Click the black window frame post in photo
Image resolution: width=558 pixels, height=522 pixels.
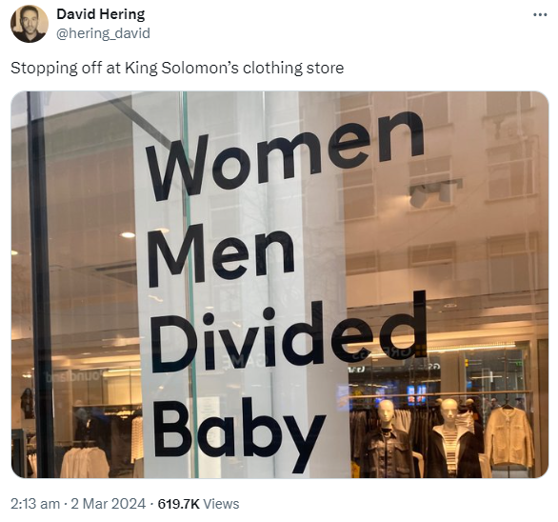(x=40, y=284)
